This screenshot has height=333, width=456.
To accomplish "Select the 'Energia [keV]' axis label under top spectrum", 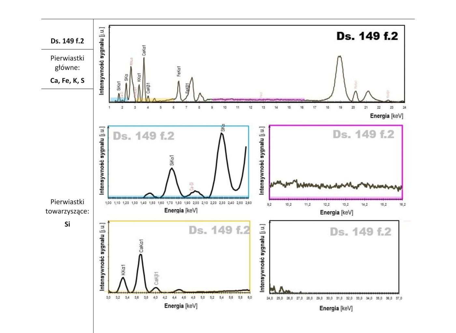I will point(387,116).
